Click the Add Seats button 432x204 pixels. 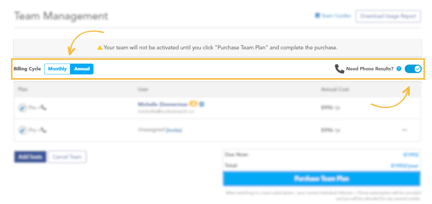30,157
